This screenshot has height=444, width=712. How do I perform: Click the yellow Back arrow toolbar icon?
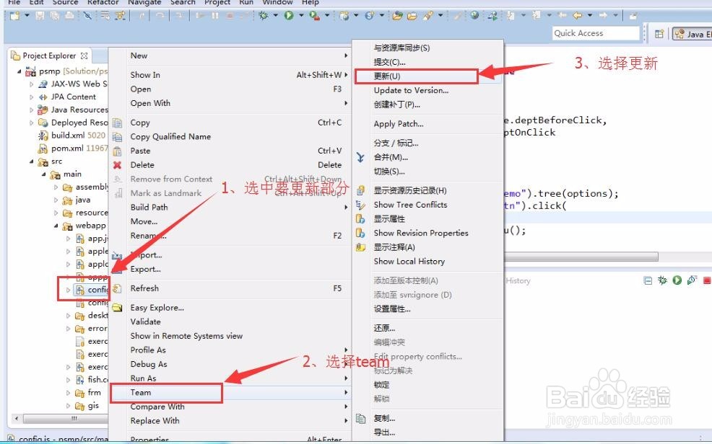[577, 16]
